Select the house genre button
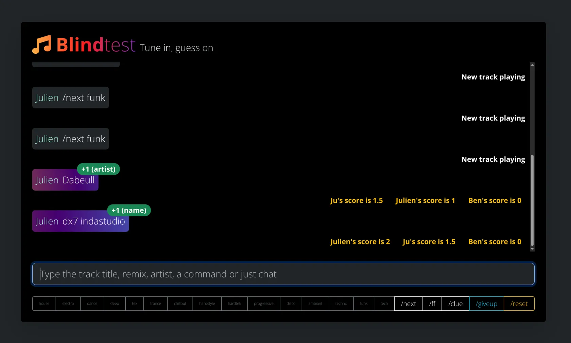571x343 pixels. [44, 304]
